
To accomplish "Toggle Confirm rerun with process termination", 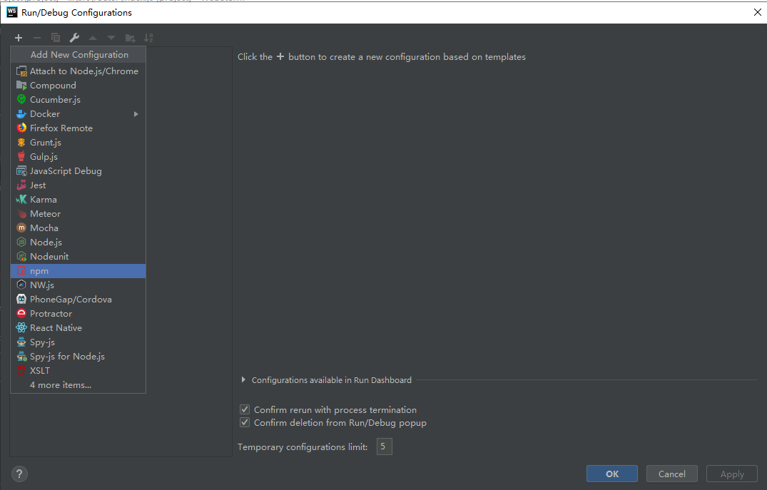I will click(x=245, y=409).
